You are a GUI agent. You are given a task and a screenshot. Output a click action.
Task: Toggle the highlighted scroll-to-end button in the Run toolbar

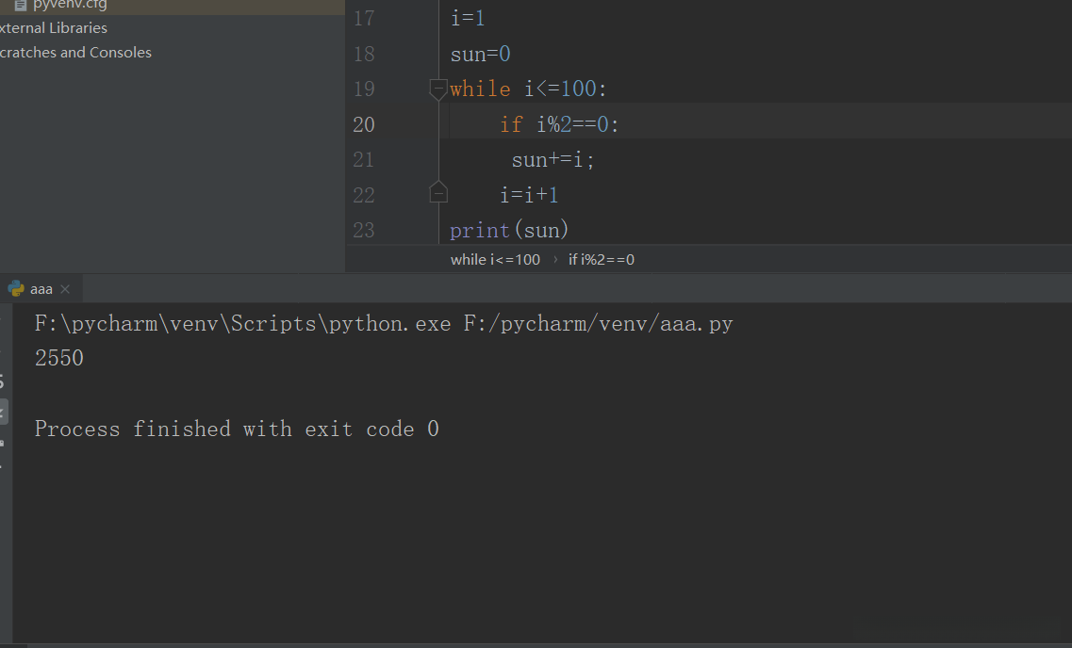pos(3,412)
